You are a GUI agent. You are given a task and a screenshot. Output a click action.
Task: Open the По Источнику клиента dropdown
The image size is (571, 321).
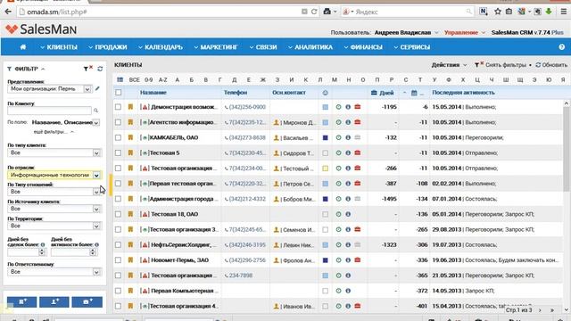54,209
